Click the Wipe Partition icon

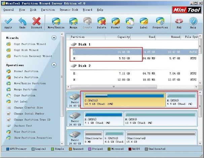coord(9,132)
